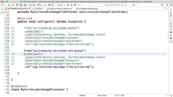Open the camel-microservice-b/pom.xml tab

tap(61, 9)
